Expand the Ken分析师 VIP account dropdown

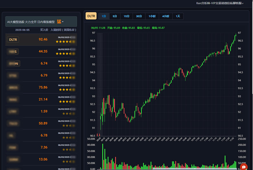pyautogui.click(x=220, y=3)
